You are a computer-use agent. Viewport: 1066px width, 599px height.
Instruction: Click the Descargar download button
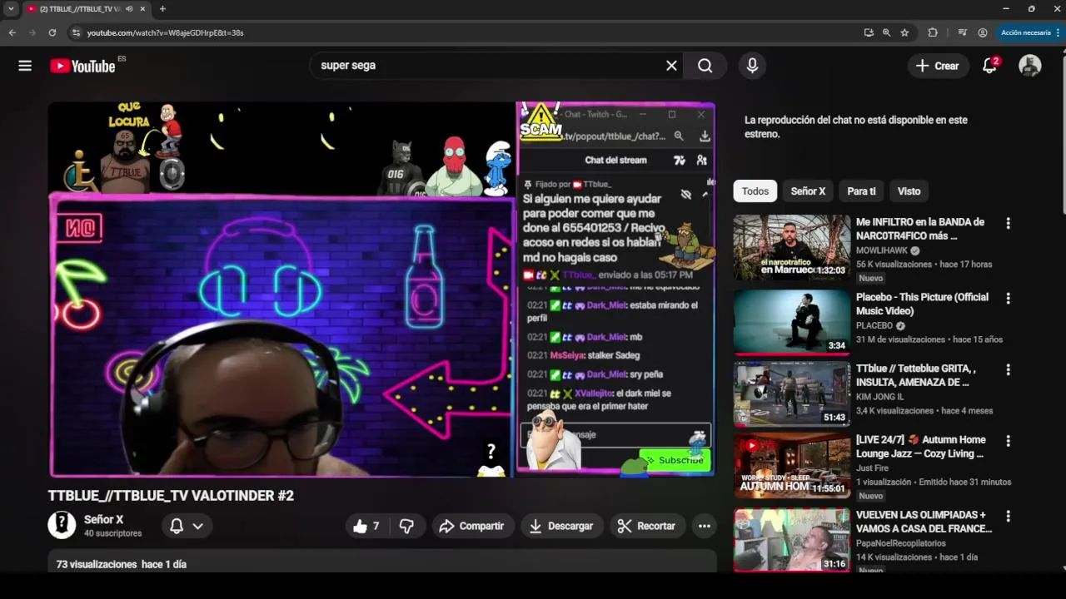pos(561,526)
